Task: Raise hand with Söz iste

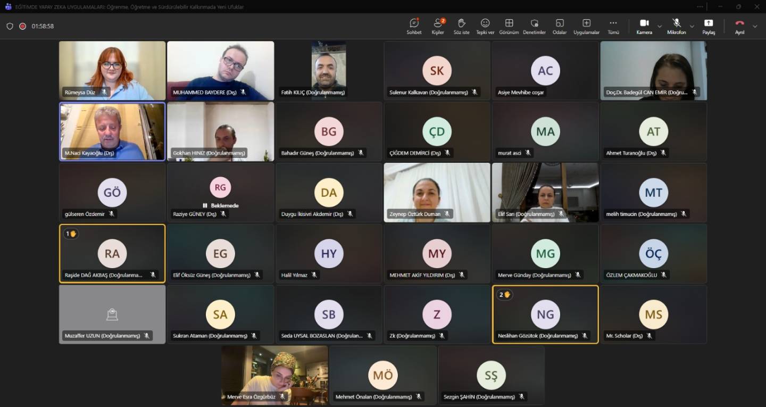Action: pyautogui.click(x=461, y=26)
